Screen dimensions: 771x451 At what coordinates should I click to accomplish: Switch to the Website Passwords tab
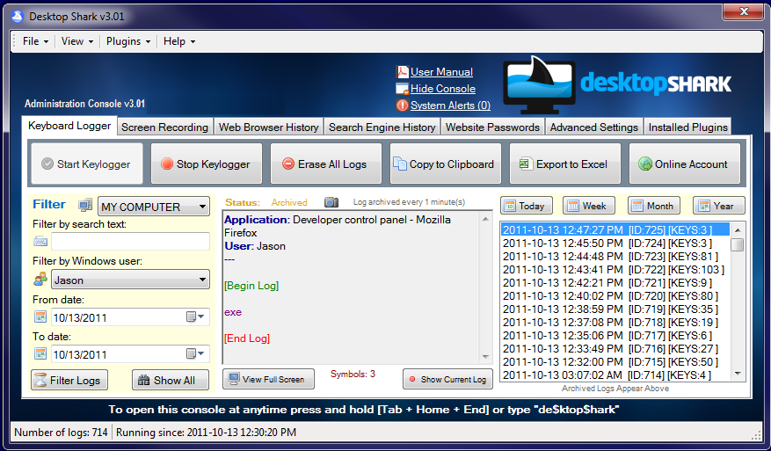(492, 127)
